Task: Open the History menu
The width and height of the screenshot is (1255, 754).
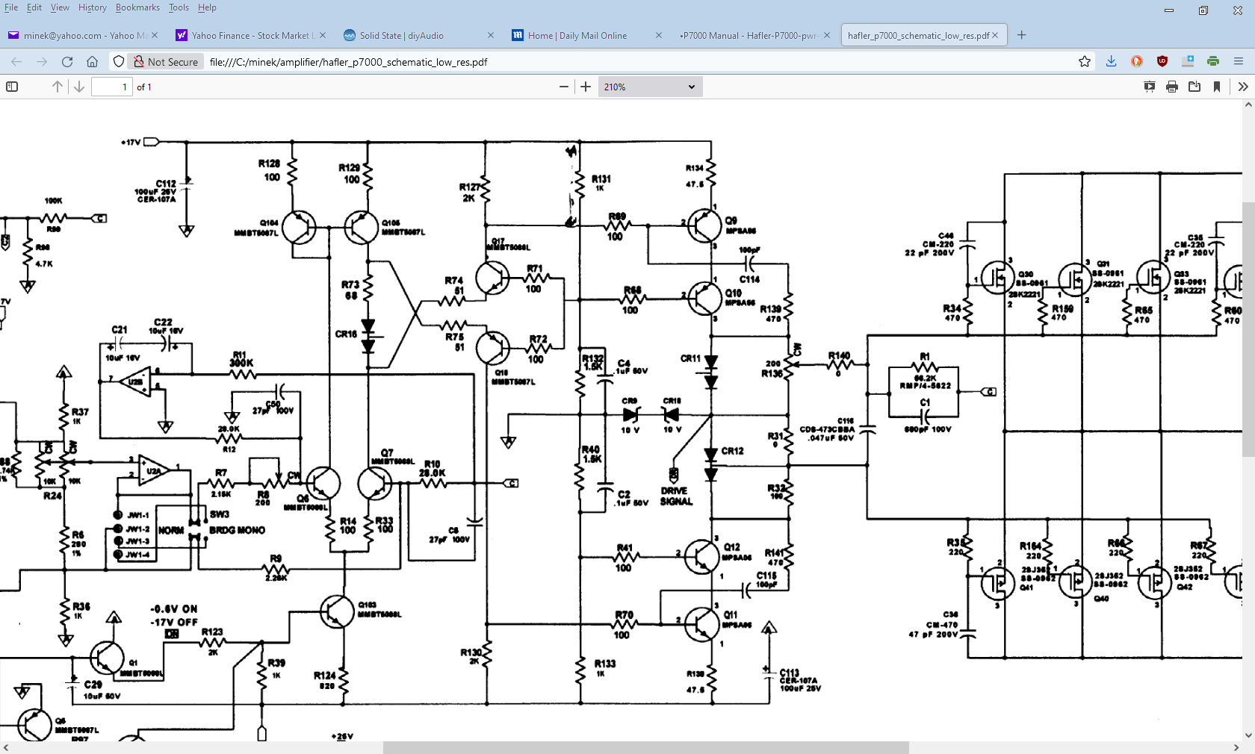Action: click(x=93, y=7)
